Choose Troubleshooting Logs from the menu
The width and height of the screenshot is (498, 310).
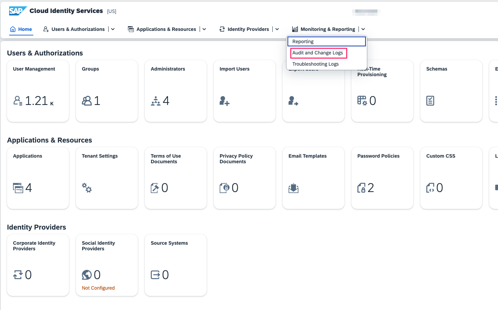pos(315,64)
